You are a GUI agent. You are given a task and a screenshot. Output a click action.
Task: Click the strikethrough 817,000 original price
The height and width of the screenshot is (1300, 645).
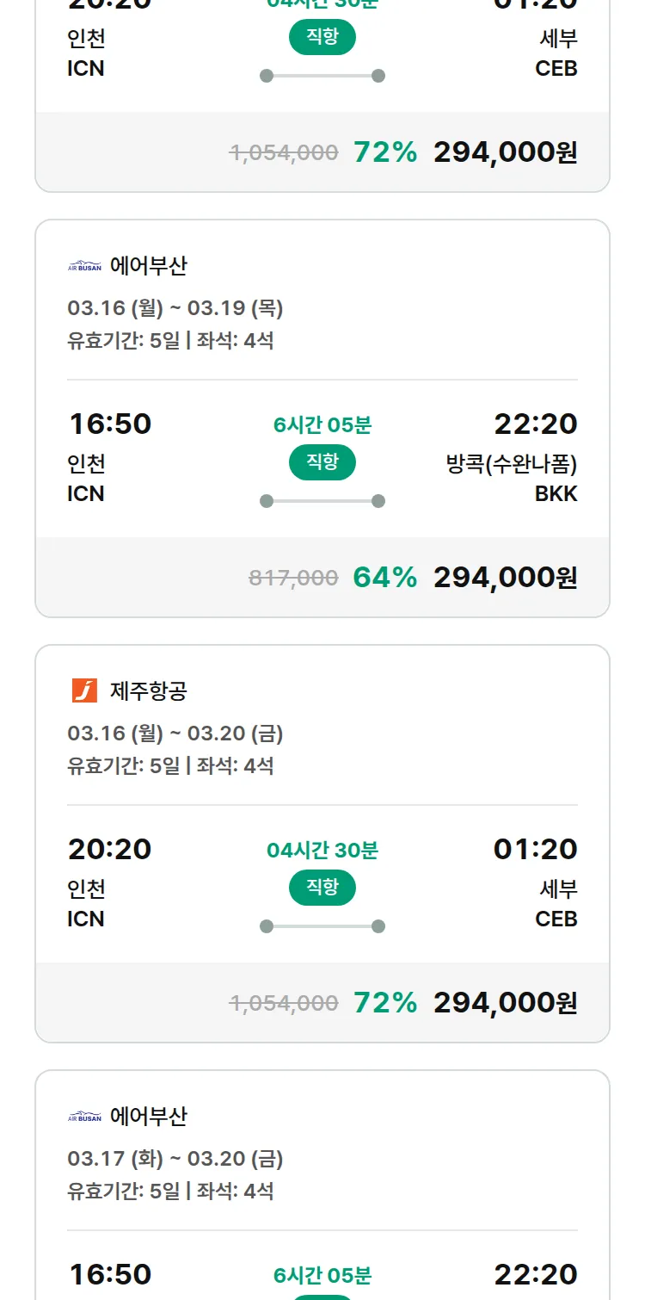[293, 578]
